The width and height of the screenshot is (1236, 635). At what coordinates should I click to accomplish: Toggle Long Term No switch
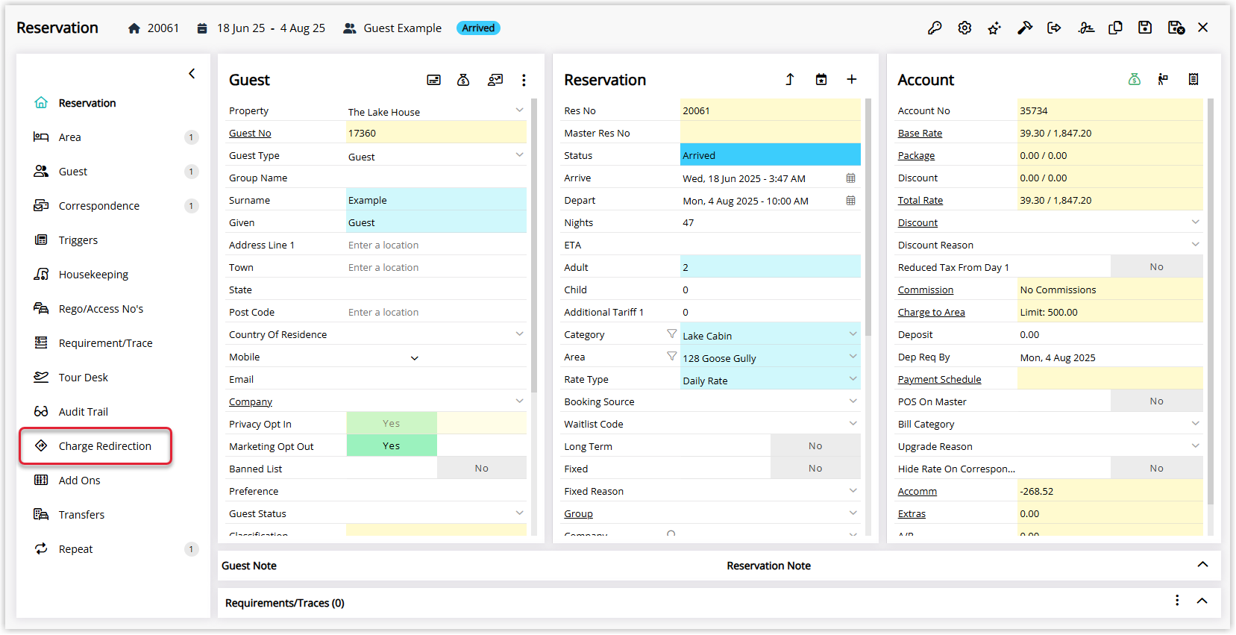(815, 445)
